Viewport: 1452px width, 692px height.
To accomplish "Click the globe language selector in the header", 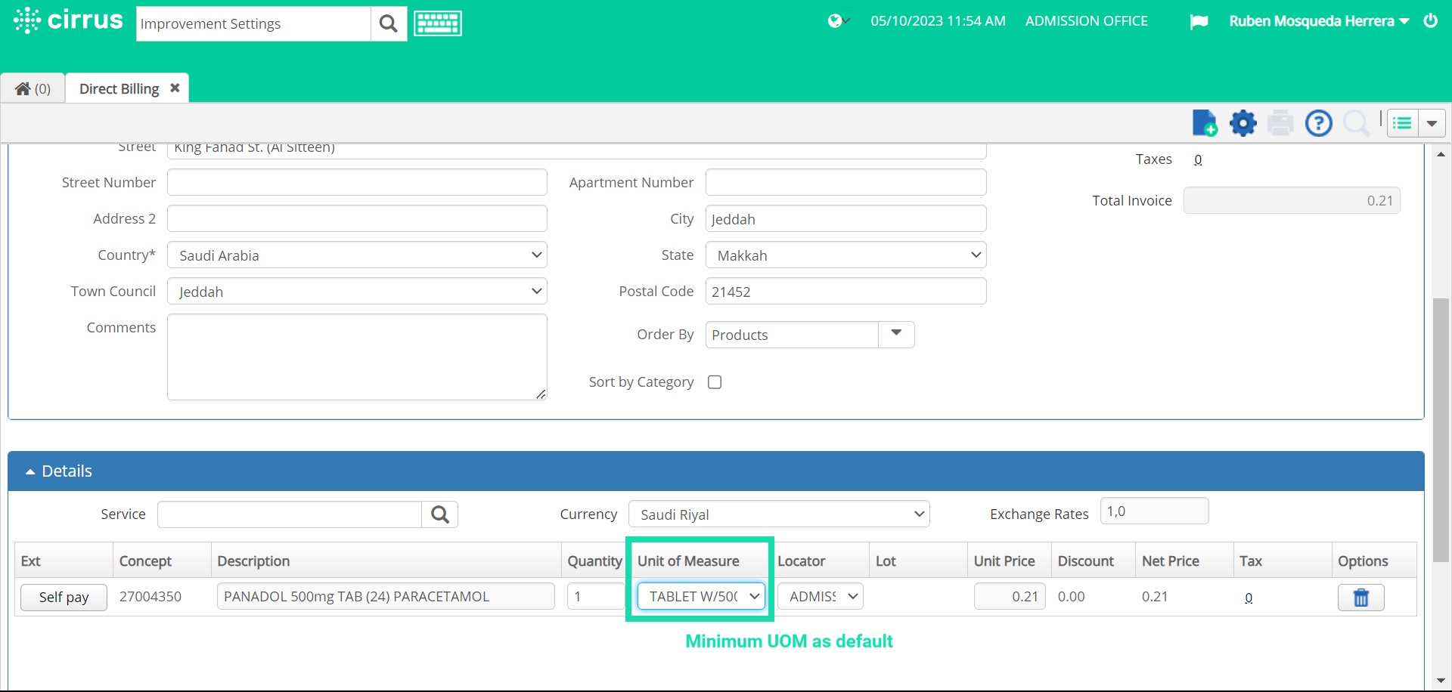I will [836, 20].
